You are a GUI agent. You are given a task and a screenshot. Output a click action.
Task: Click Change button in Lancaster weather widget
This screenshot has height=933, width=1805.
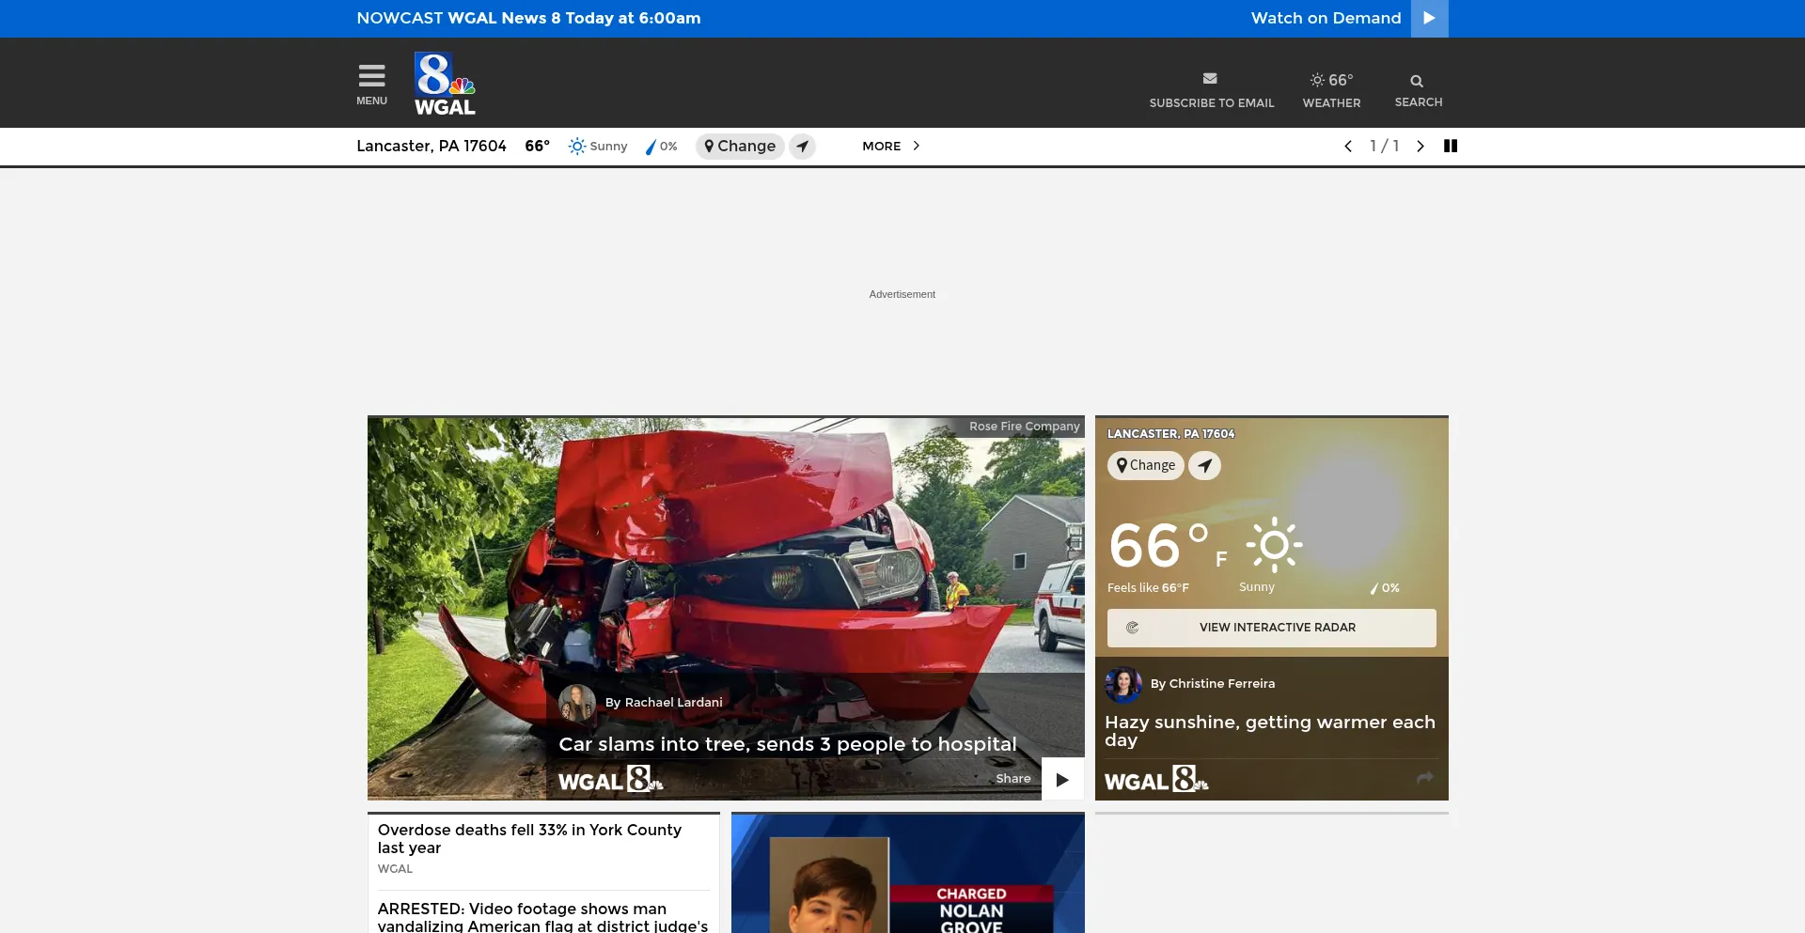click(1145, 465)
